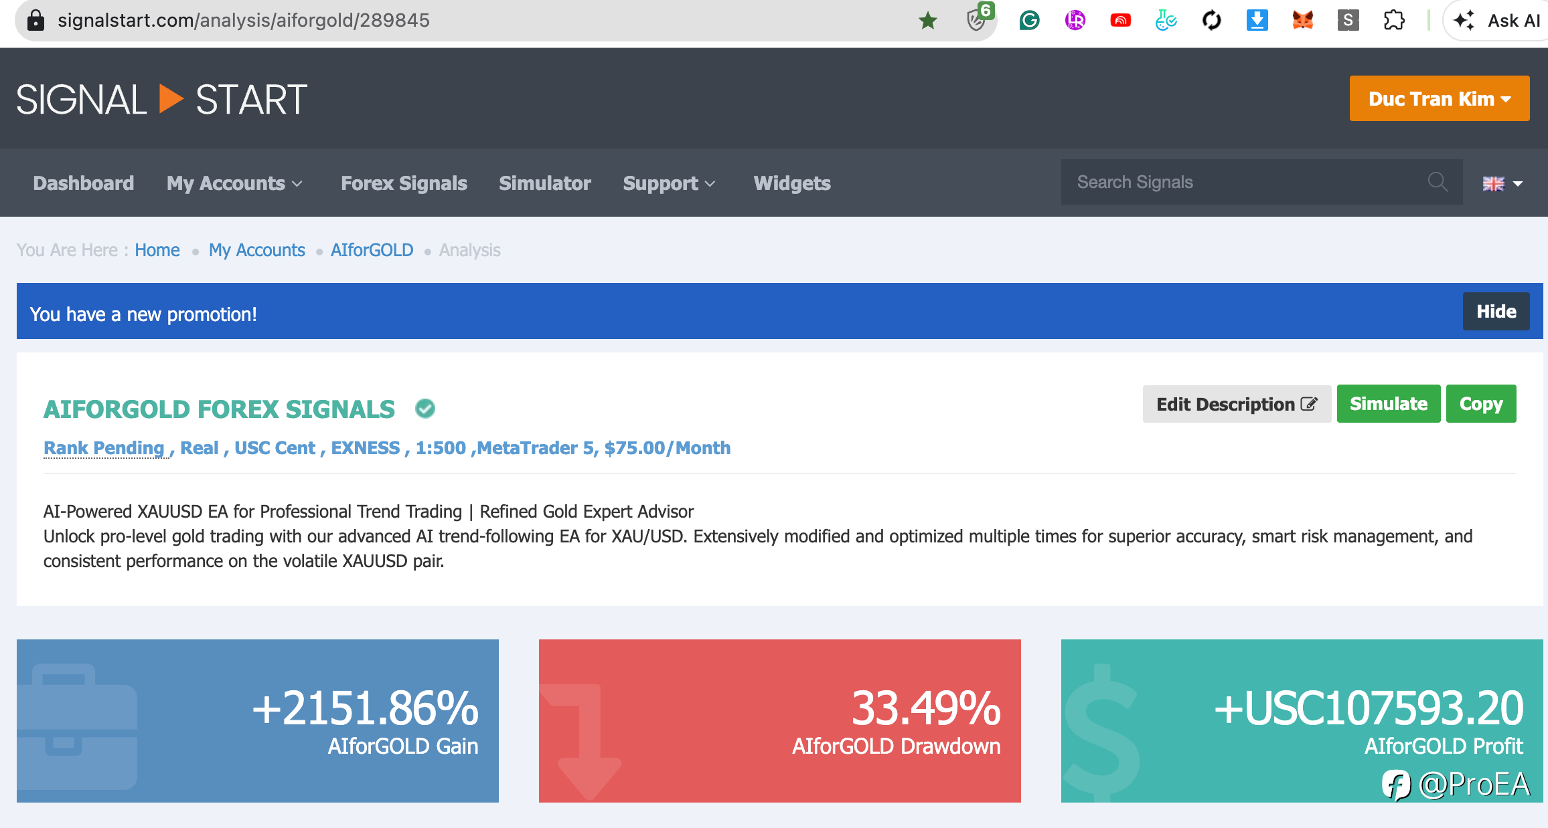Expand the My Accounts menu
Viewport: 1548px width, 828px height.
[234, 183]
